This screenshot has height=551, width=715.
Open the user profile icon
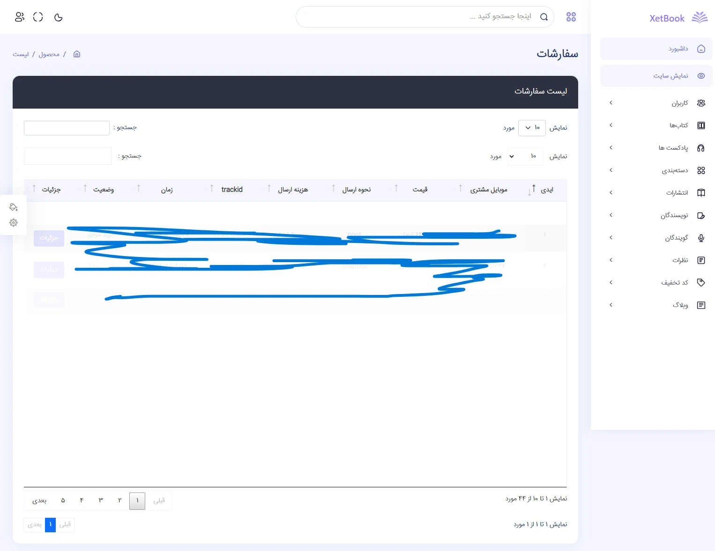coord(19,17)
